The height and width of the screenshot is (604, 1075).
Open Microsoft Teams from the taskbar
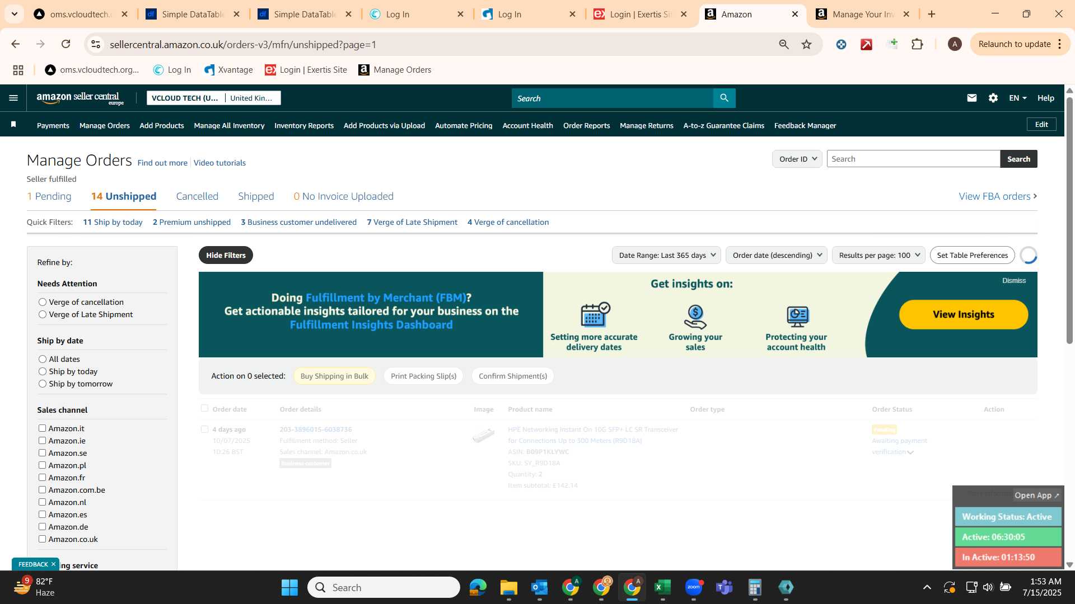click(725, 587)
